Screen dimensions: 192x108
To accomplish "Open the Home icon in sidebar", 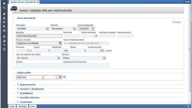I will tap(4, 4).
